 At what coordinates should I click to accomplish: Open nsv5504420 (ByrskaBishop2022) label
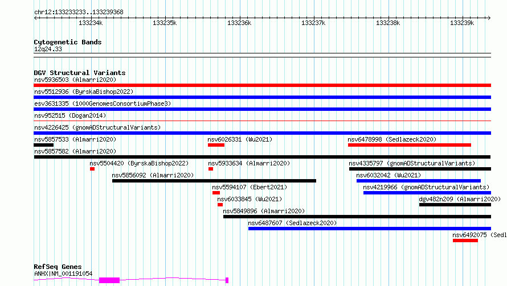[139, 163]
